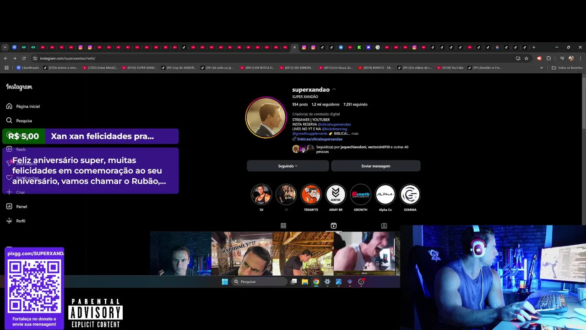
Task: Open Chrome on the taskbar
Action: [316, 282]
